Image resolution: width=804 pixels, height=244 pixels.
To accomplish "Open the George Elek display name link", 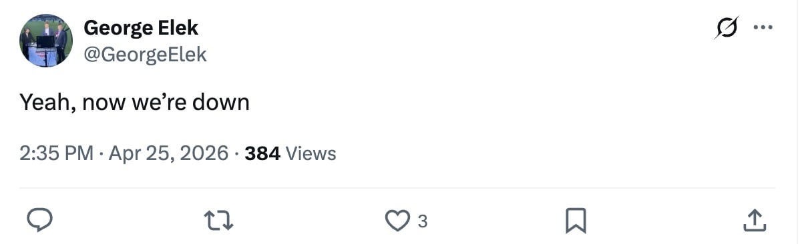I will click(141, 28).
